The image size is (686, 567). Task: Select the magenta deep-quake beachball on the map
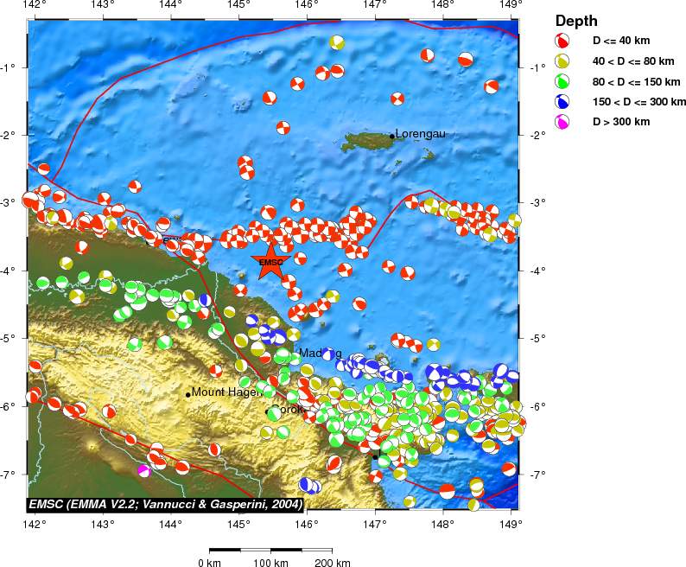click(144, 471)
